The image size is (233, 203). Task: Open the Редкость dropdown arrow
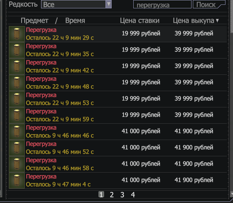pyautogui.click(x=109, y=4)
